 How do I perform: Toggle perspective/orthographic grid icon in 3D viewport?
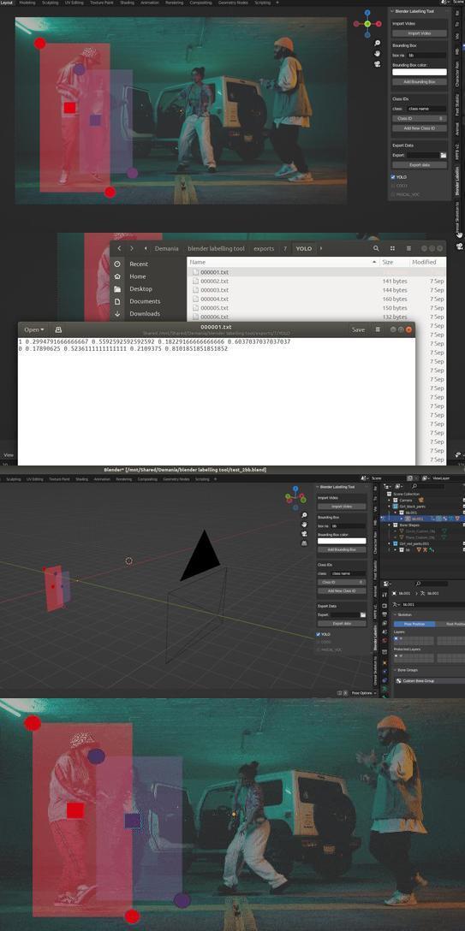(305, 543)
